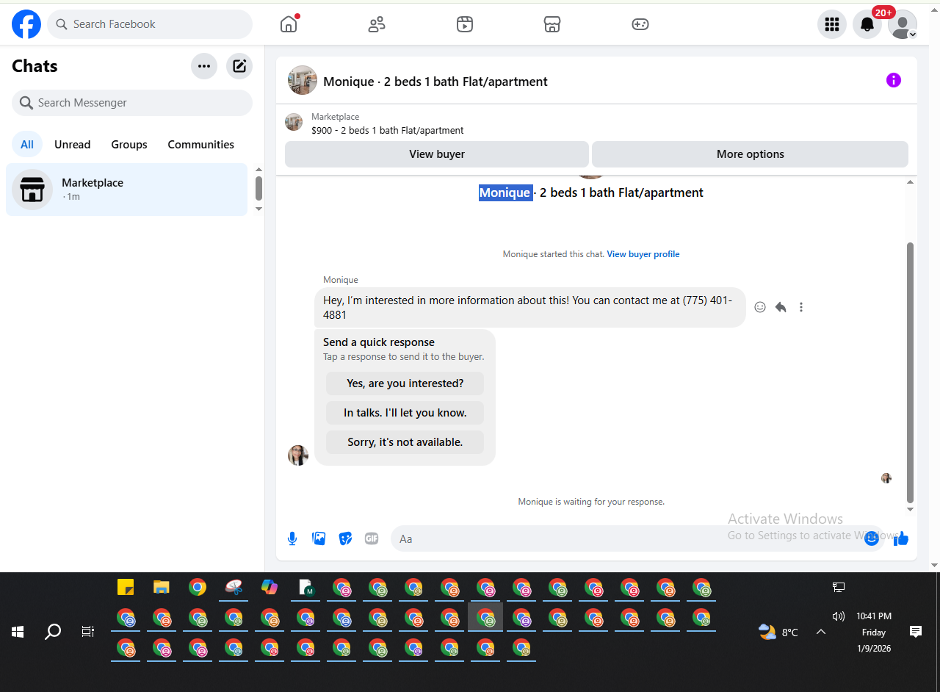Screen dimensions: 940x692
Task: Show hidden tray icons chevron
Action: pos(821,632)
